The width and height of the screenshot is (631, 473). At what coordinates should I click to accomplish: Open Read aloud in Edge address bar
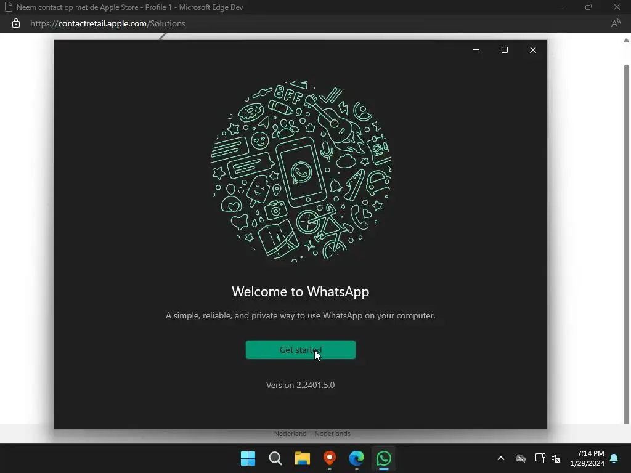tap(616, 23)
